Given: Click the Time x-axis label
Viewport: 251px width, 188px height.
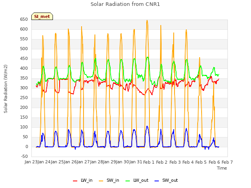Looking at the screenshot, I should pyautogui.click(x=222, y=168).
